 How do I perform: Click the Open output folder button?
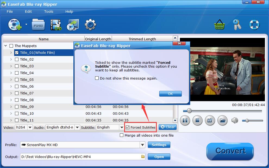(159, 157)
